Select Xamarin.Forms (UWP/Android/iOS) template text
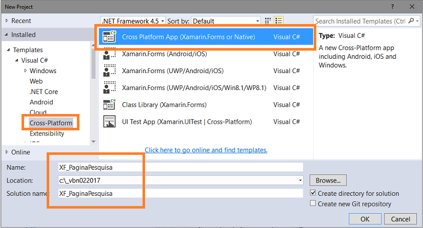423x228 pixels. pyautogui.click(x=173, y=71)
